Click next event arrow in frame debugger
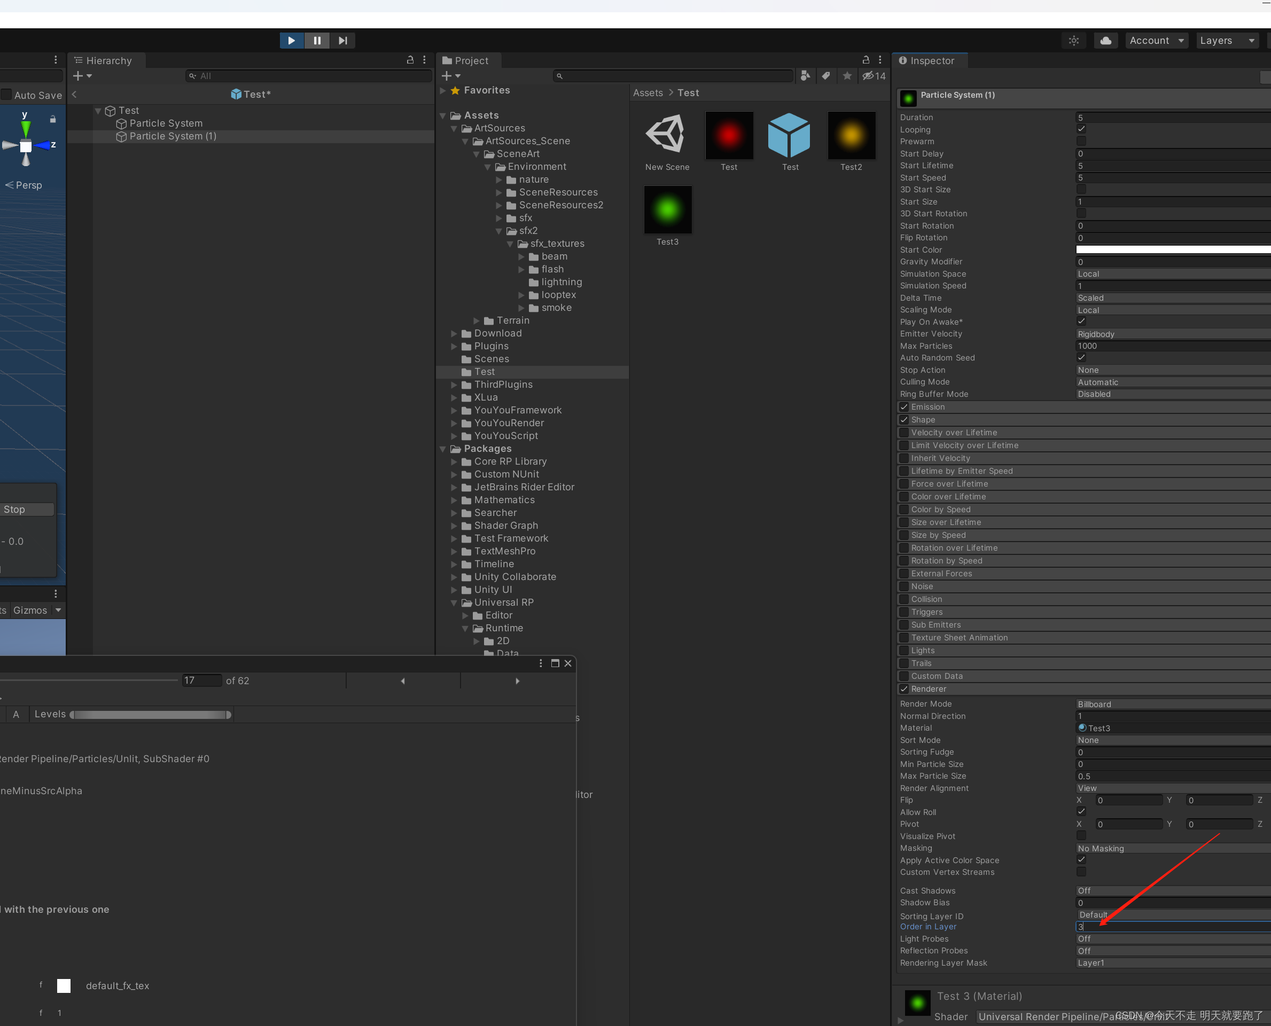The height and width of the screenshot is (1026, 1271). pyautogui.click(x=517, y=681)
